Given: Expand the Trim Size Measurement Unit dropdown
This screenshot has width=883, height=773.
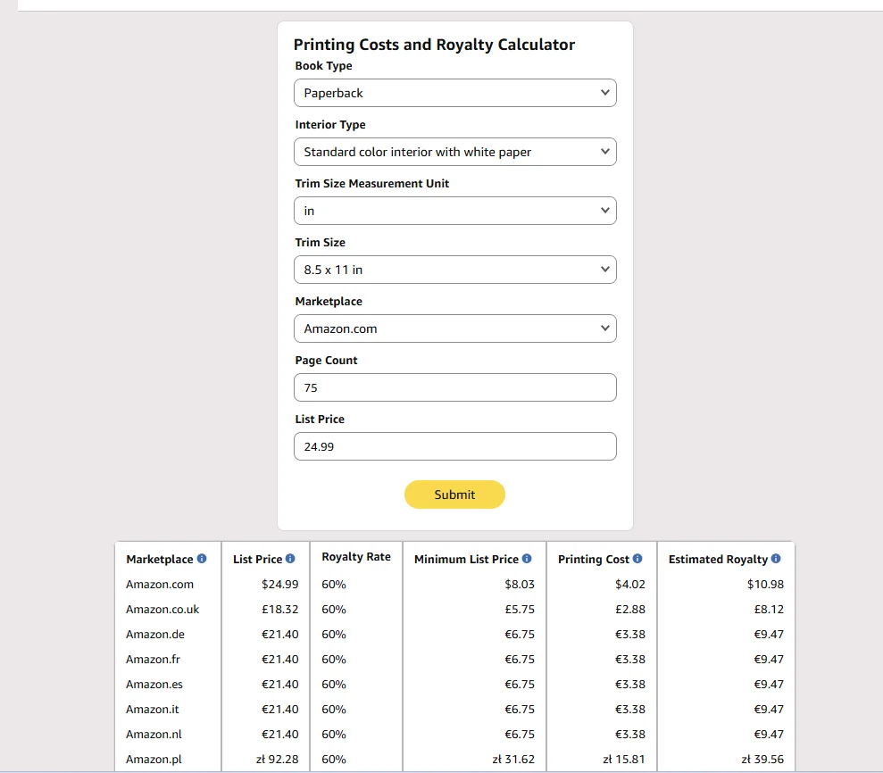Looking at the screenshot, I should [x=455, y=211].
